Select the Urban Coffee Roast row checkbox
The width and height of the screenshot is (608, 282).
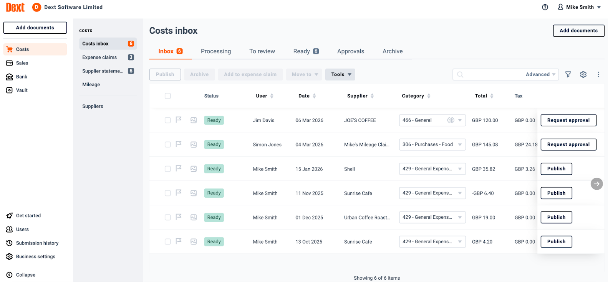(168, 217)
